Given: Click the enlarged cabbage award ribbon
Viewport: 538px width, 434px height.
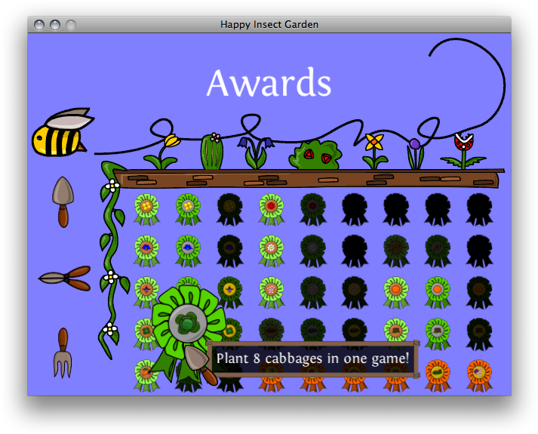Looking at the screenshot, I should point(186,325).
